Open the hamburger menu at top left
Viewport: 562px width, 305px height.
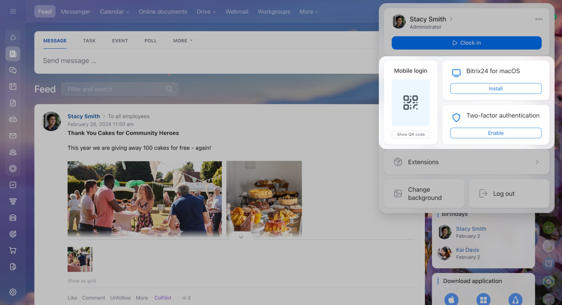coord(13,11)
